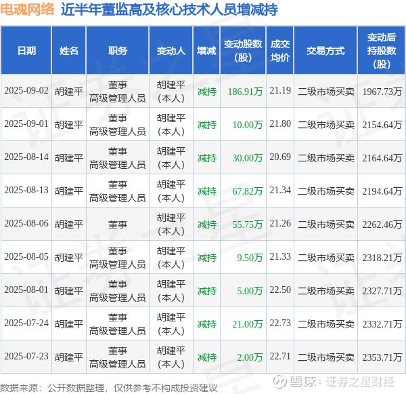Click the 电魂网络 title text
The width and height of the screenshot is (406, 394).
click(x=27, y=9)
